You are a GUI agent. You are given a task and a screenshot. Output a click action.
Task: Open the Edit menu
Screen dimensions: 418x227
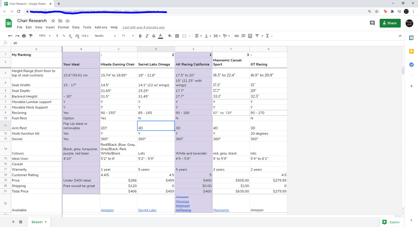click(28, 27)
